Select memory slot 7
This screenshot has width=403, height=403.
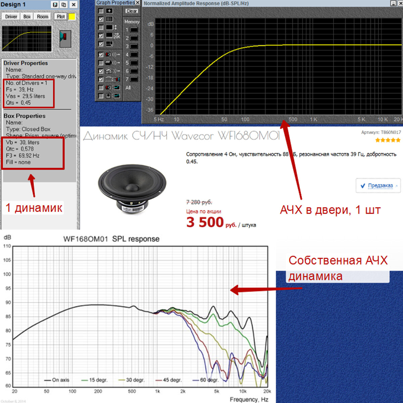[134, 80]
